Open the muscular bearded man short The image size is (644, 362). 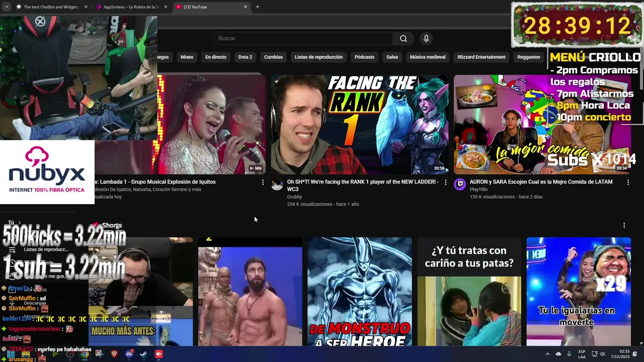point(250,292)
